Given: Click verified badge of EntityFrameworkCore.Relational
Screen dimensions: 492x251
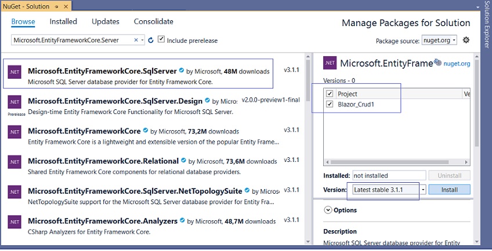Looking at the screenshot, I should 183,161.
